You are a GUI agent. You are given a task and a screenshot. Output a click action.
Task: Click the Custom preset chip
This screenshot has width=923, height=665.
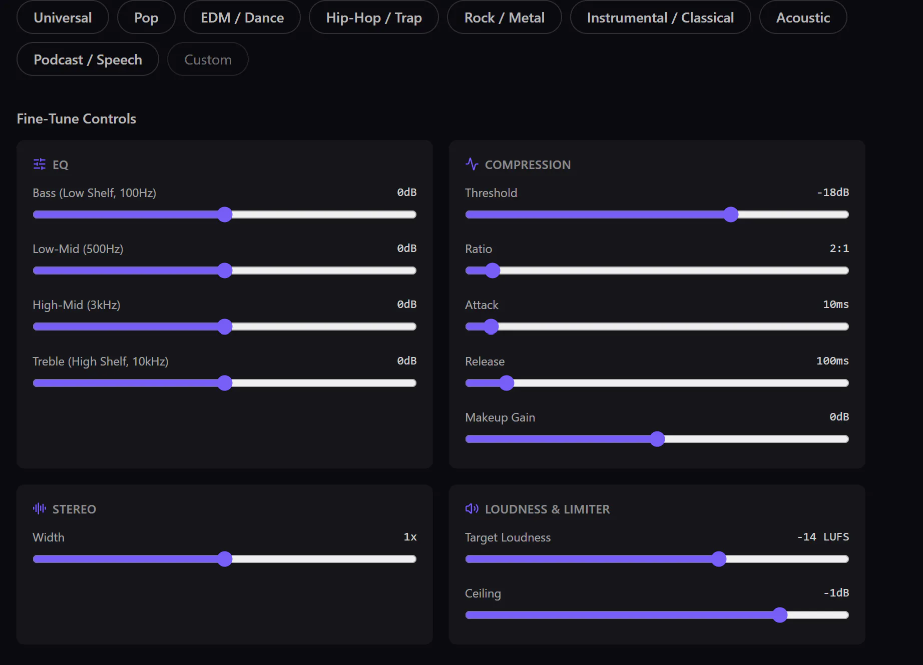point(208,59)
